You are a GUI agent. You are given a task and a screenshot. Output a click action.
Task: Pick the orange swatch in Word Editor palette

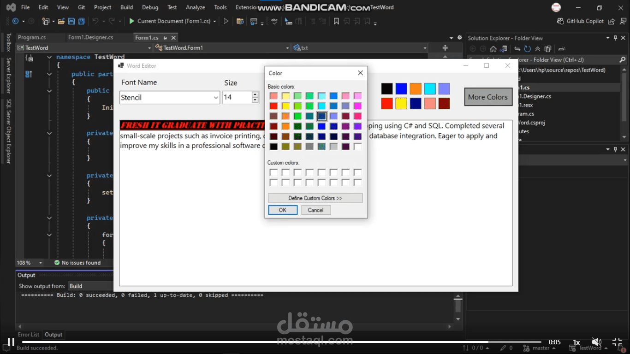(x=416, y=89)
